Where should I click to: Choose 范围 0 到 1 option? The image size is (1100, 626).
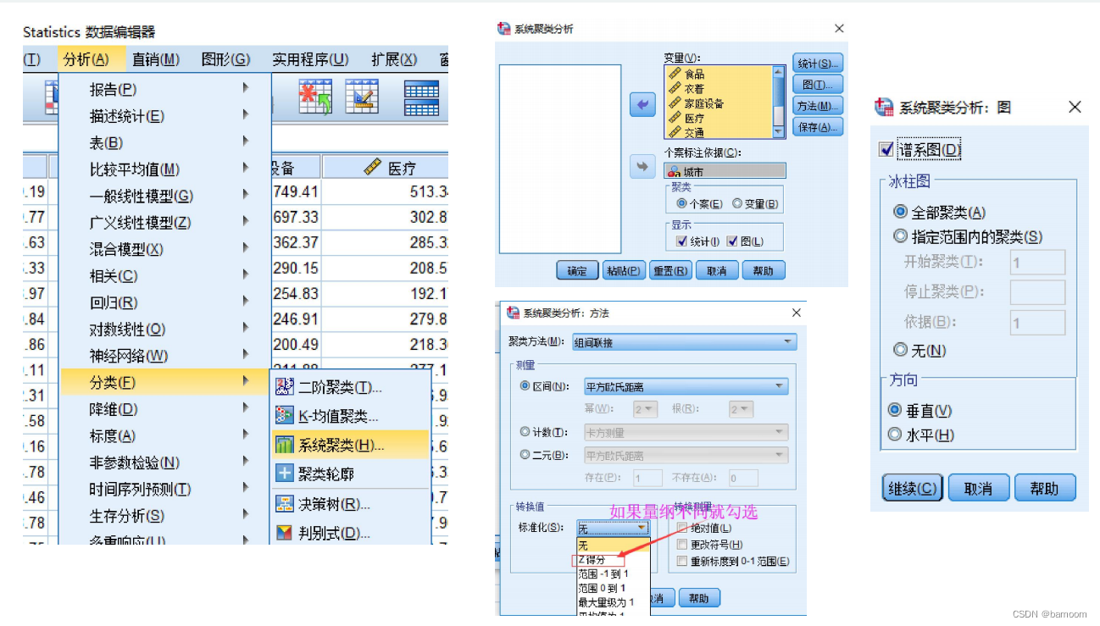(613, 588)
